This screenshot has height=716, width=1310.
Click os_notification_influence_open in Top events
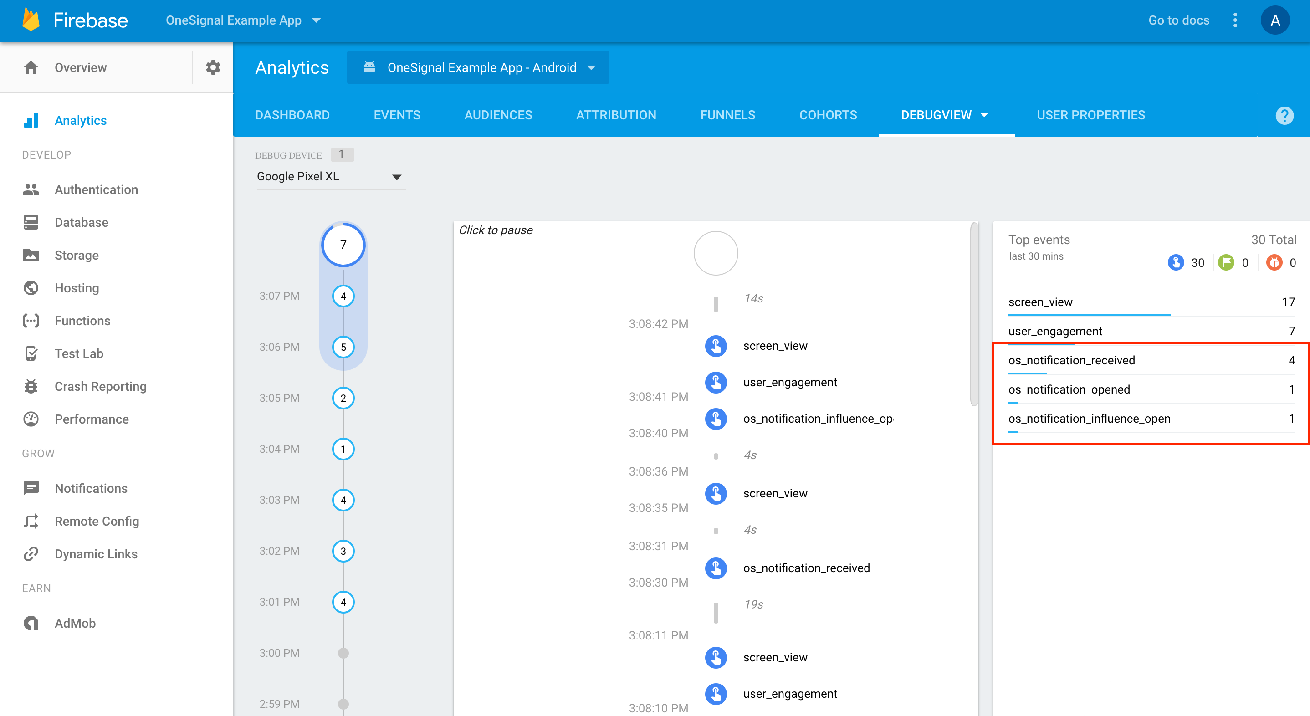(1151, 419)
